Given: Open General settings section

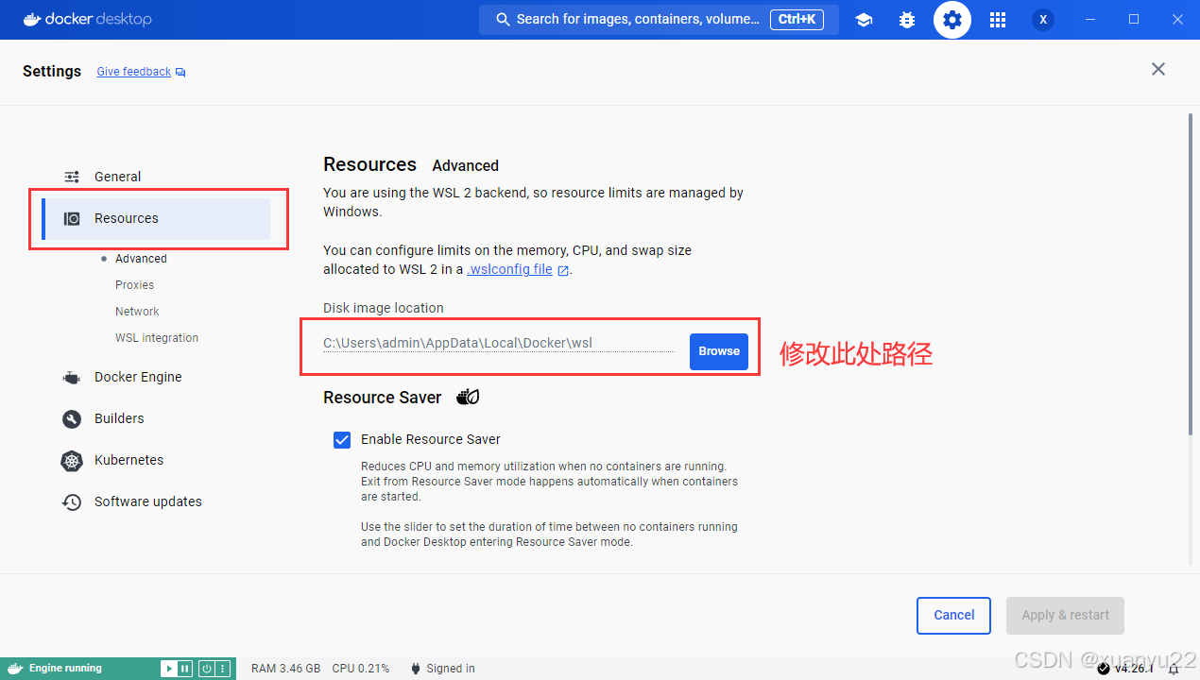Looking at the screenshot, I should click(157, 177).
